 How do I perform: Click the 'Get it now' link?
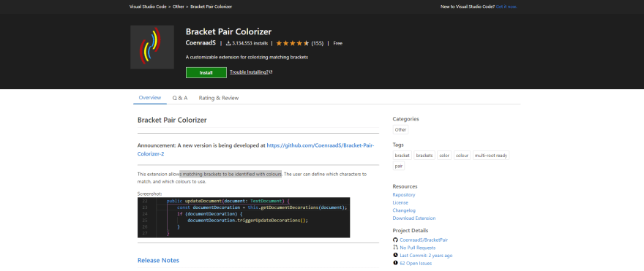click(506, 7)
